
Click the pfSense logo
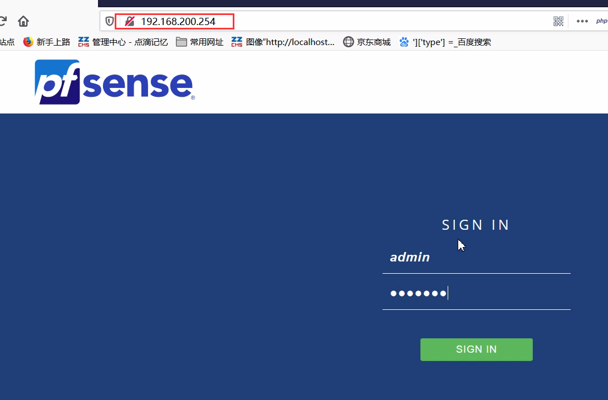tap(115, 82)
